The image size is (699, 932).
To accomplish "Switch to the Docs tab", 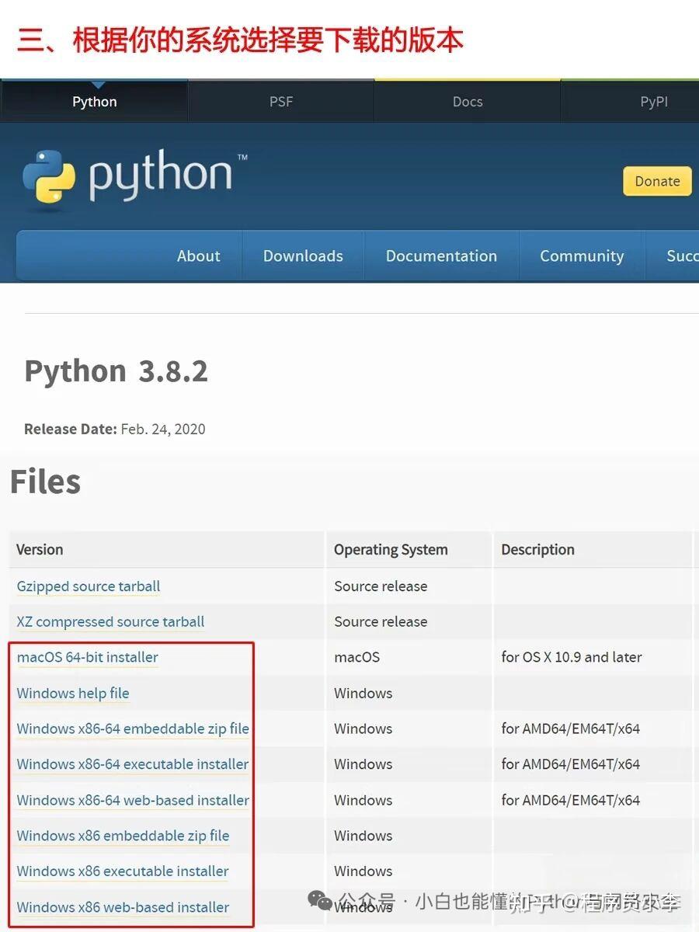I will (467, 101).
